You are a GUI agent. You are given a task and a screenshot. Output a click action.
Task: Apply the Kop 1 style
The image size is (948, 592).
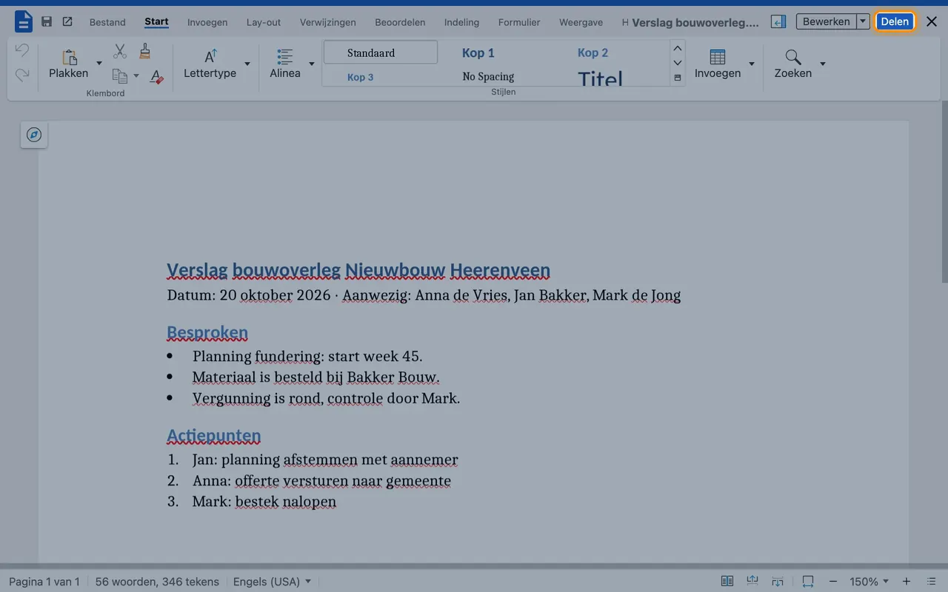478,53
